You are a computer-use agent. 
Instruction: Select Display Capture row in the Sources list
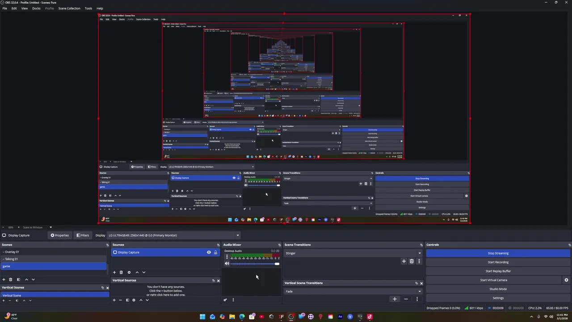click(165, 252)
